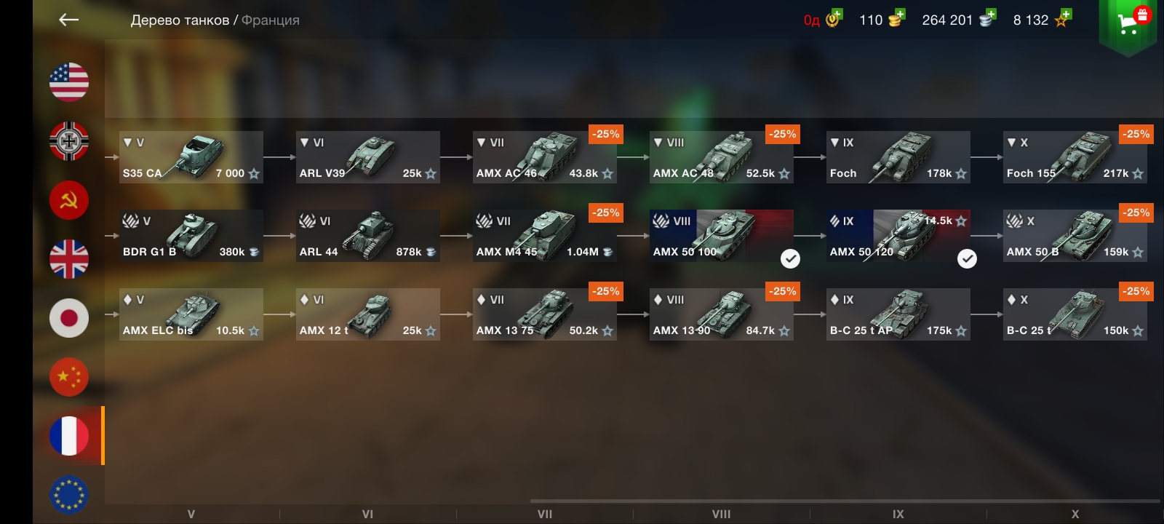
Task: Click the AMX 50 100 checkmark
Action: click(790, 258)
